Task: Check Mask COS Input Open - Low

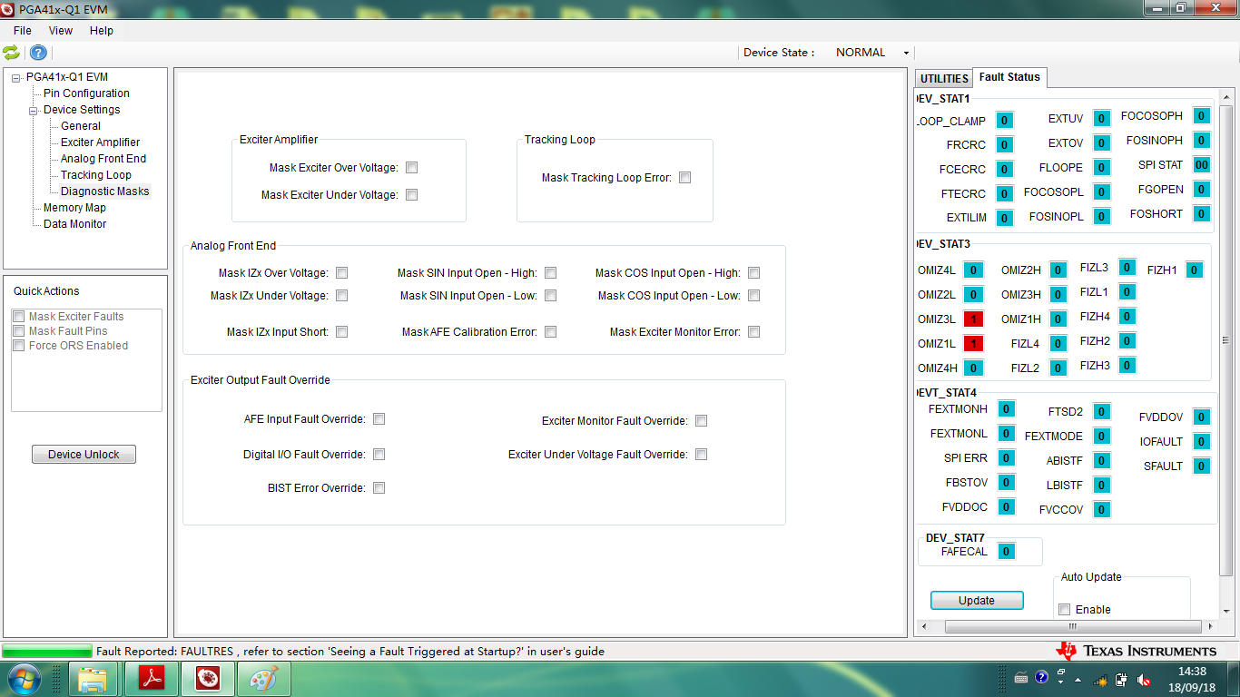Action: click(x=754, y=296)
